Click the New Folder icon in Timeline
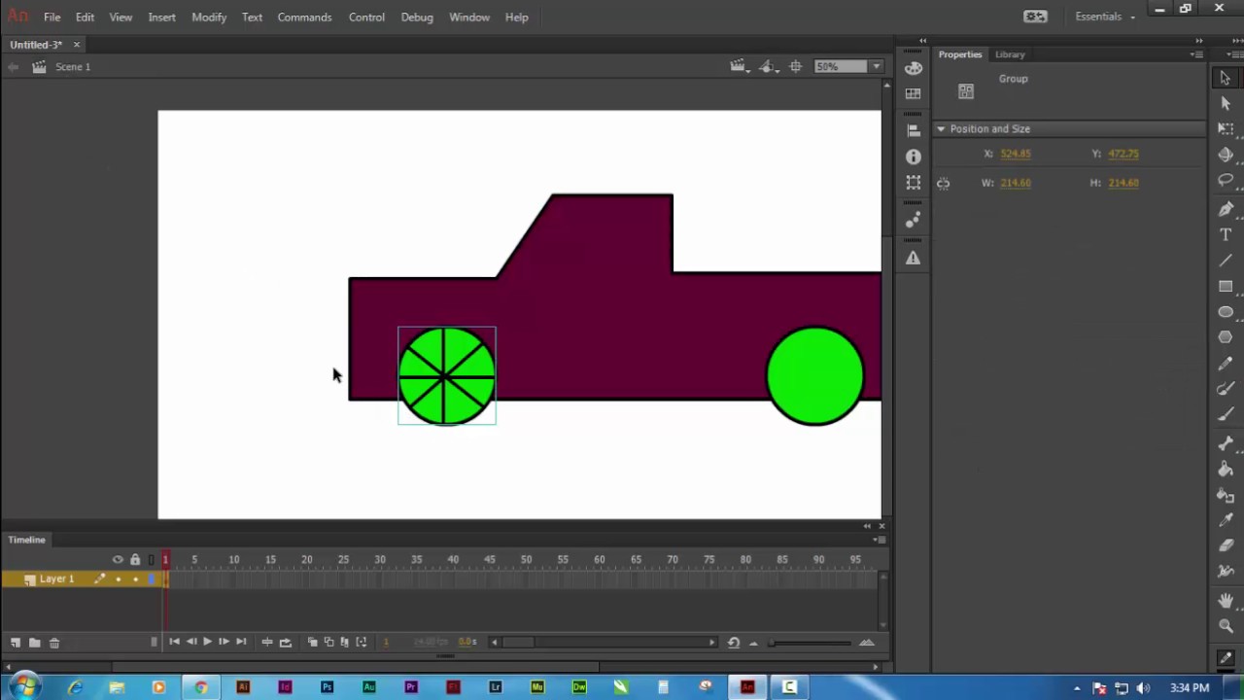 click(34, 642)
